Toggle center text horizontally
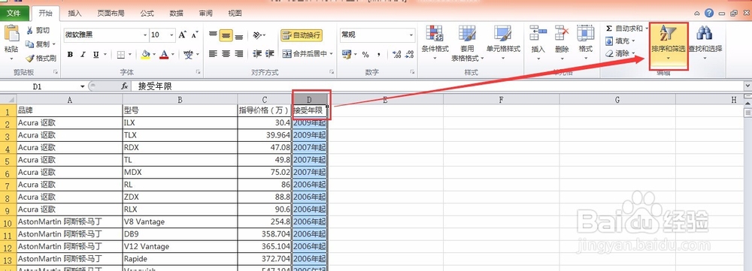 pos(226,53)
